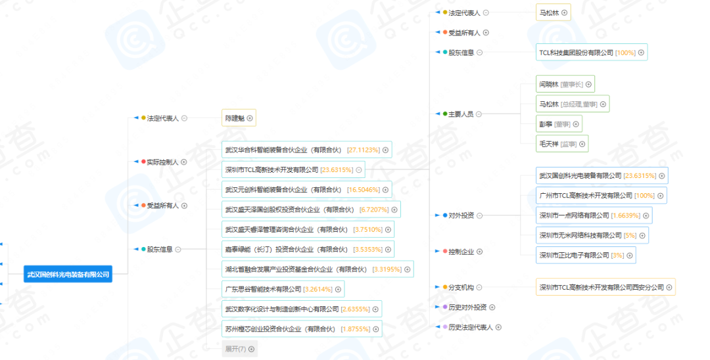Screen dimensions: 710x360
Task: Expand 马松林 总经理,董事 plus icon
Action: [x=603, y=104]
